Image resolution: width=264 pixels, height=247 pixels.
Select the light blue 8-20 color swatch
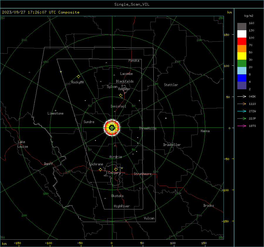click(x=242, y=71)
